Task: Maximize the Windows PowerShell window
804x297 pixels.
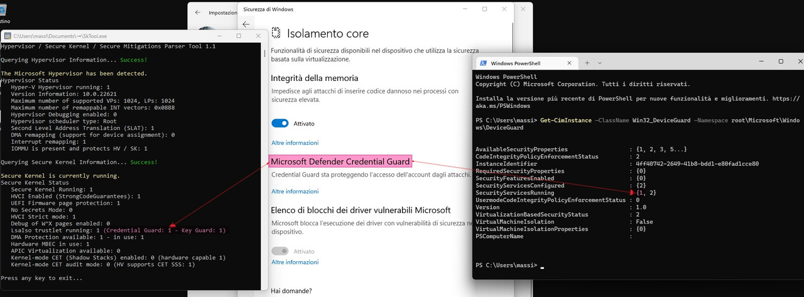Action: pos(781,62)
